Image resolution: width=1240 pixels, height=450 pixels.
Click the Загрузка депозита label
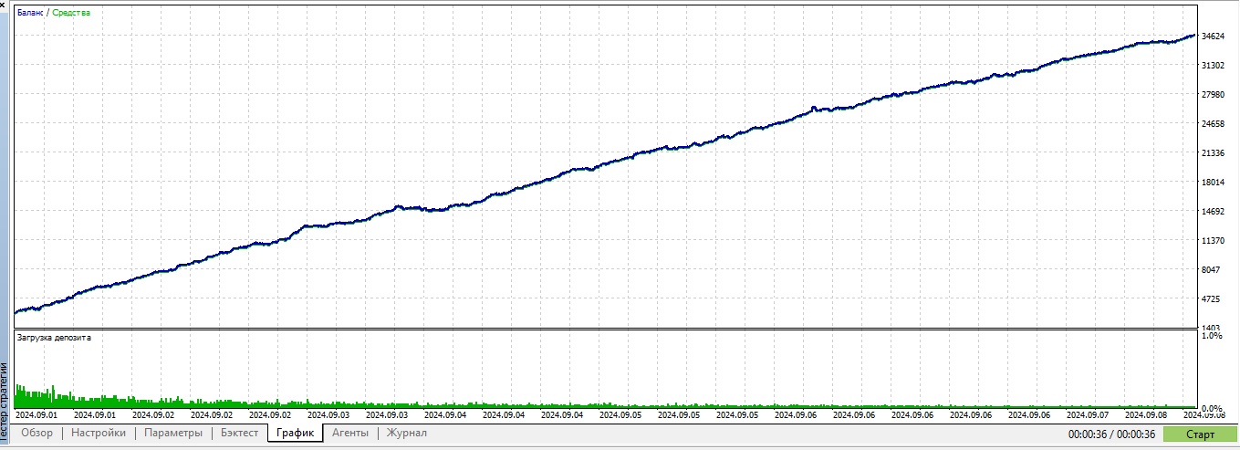click(54, 338)
